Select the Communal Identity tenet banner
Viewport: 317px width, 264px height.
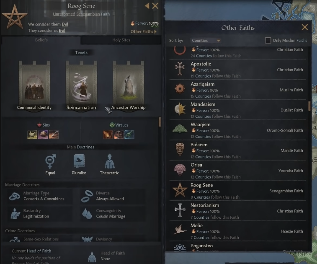coord(34,85)
